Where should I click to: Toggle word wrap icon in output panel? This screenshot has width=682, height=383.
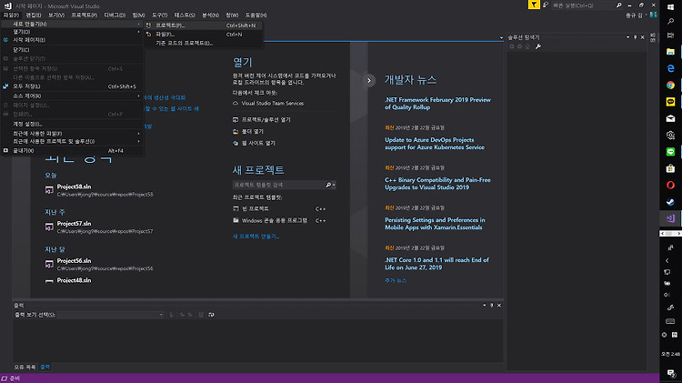[x=211, y=315]
